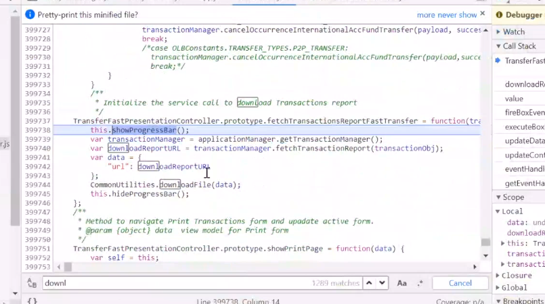Click the 'more' link in banner

(x=427, y=15)
